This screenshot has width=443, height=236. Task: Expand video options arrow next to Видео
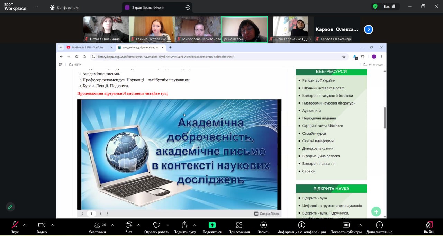[x=52, y=225]
